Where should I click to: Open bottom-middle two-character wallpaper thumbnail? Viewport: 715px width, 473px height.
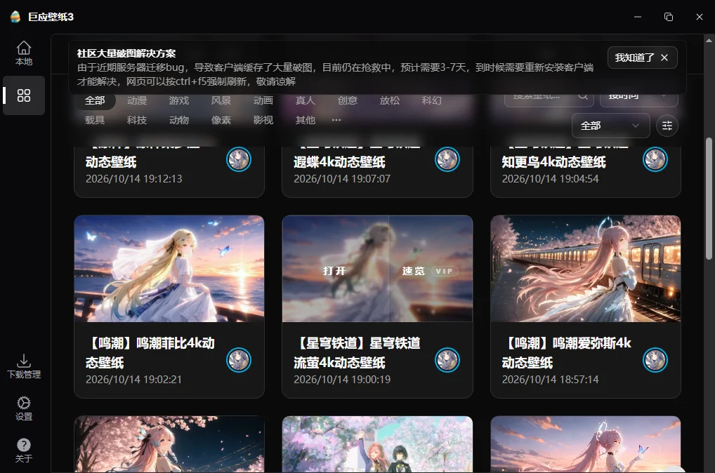point(378,444)
